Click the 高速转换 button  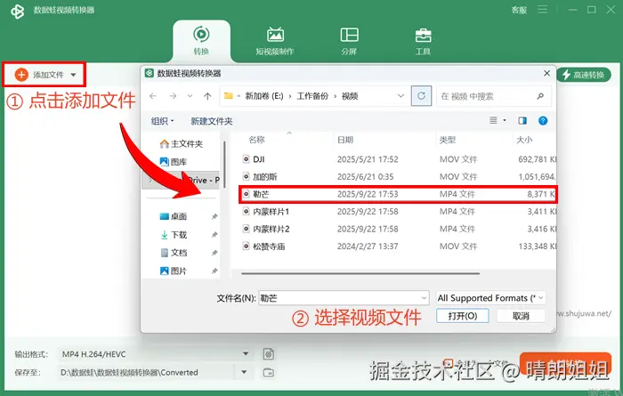pyautogui.click(x=583, y=75)
